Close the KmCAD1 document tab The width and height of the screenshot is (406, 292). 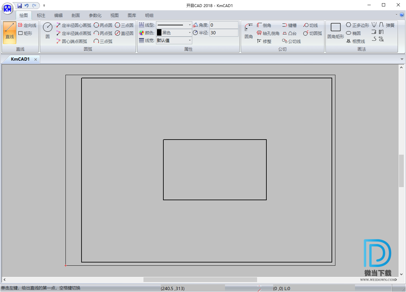click(36, 60)
